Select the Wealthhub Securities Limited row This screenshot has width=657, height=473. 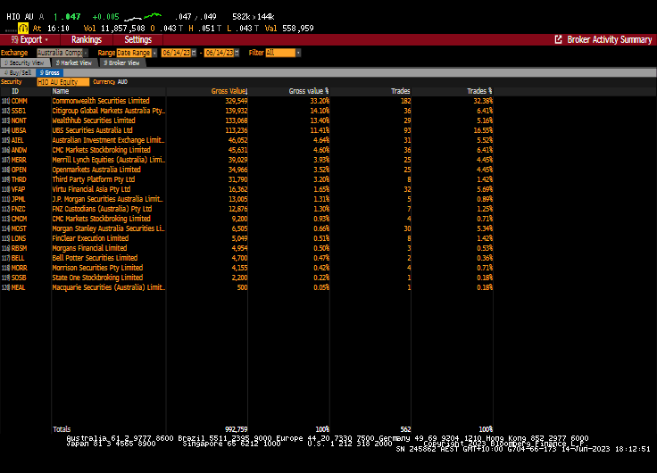[246, 120]
